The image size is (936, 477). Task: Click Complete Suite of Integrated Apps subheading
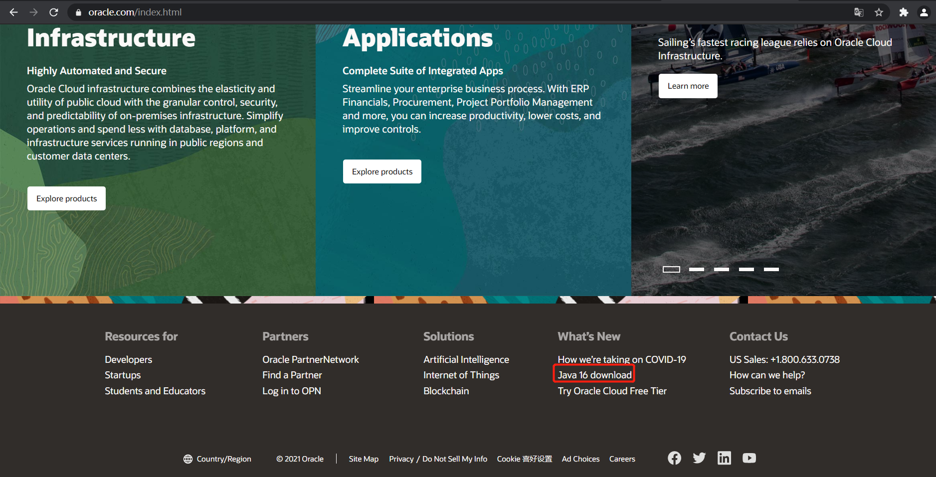pos(423,71)
